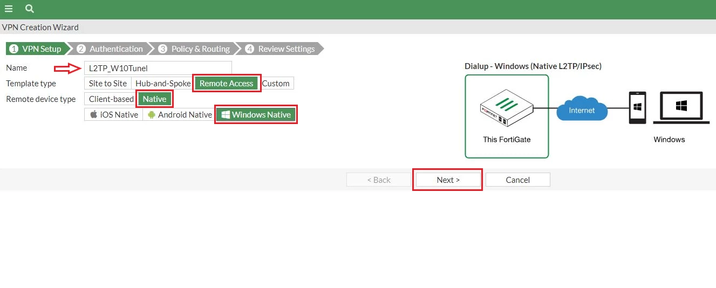Viewport: 716px width, 288px height.
Task: Click the Next > button
Action: (x=448, y=180)
